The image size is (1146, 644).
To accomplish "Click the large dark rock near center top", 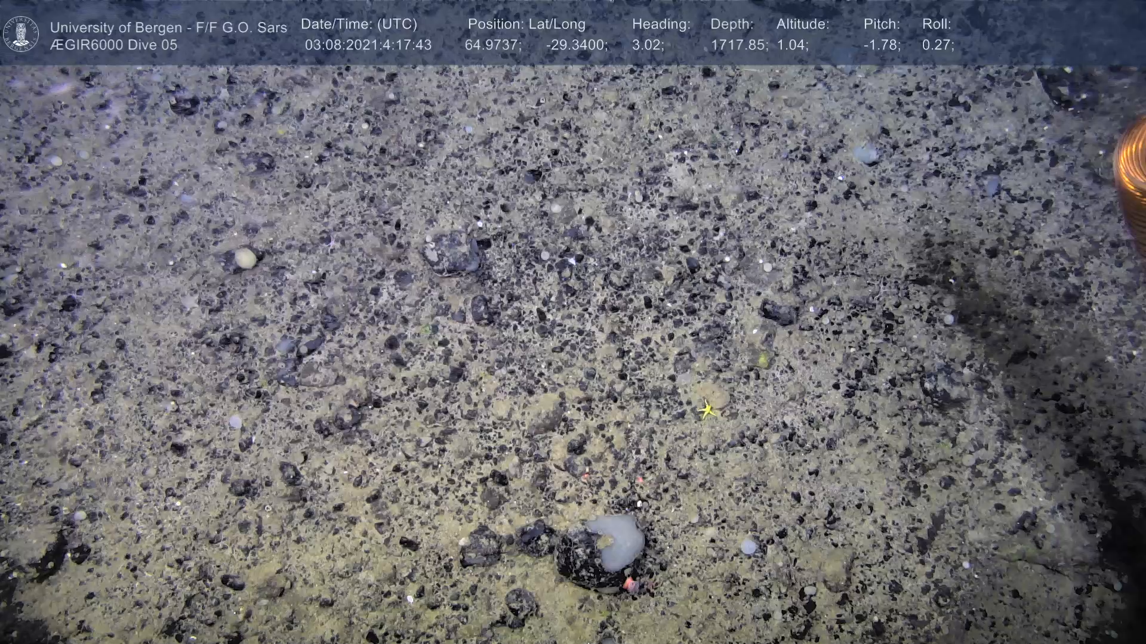I will [x=452, y=253].
